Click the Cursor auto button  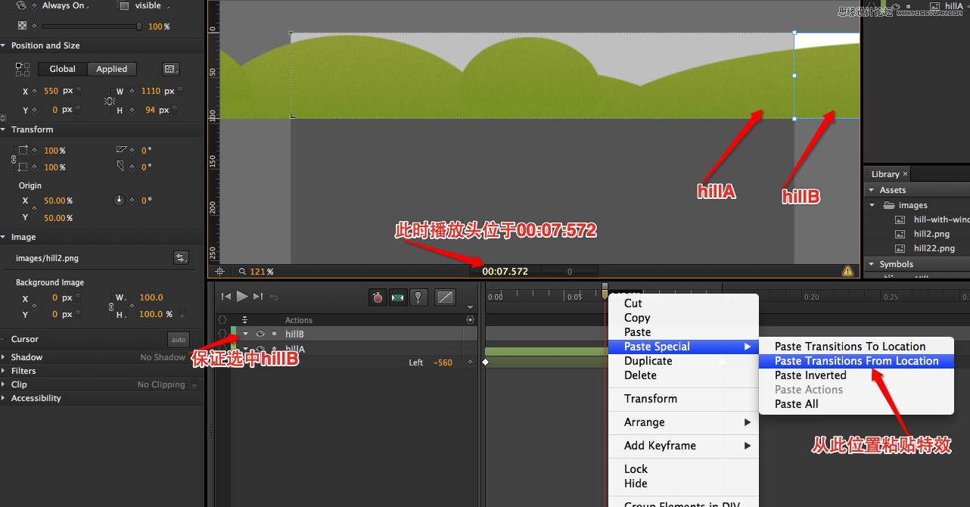pos(179,340)
